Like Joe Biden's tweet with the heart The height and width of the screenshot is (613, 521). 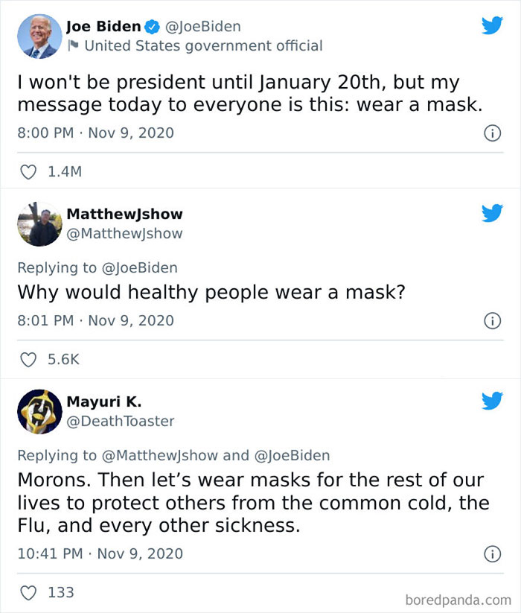(28, 171)
